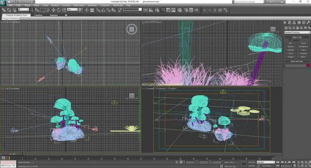The width and height of the screenshot is (311, 168).
Task: Click the Teapot primitive button
Action: [x=290, y=57]
